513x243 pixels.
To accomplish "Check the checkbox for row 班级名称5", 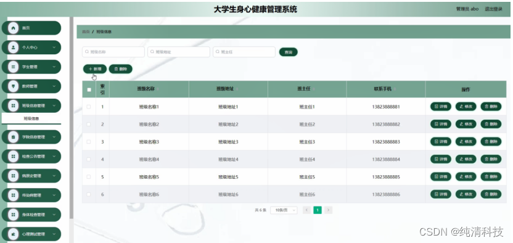I will pyautogui.click(x=89, y=176).
